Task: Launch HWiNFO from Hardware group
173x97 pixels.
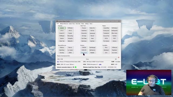Action: point(62,28)
